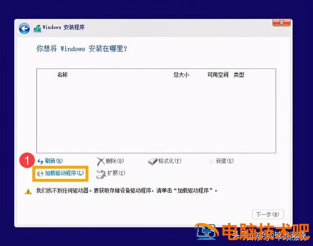The image size is (313, 246).
Task: Click the 总大小 column header
Action: (x=181, y=75)
